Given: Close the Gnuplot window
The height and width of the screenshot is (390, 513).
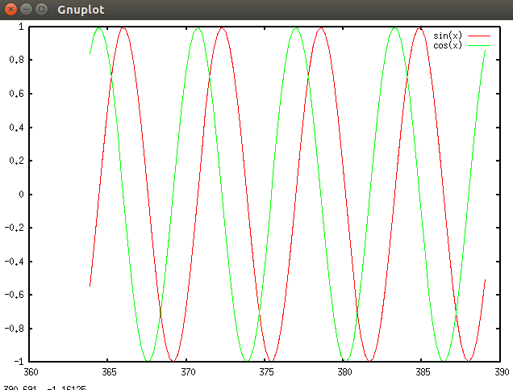Looking at the screenshot, I should [x=10, y=10].
